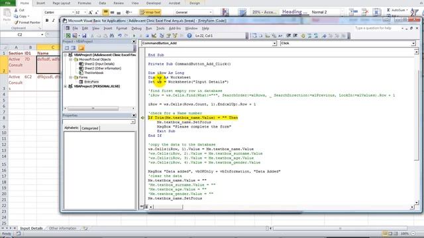
Task: Click Uncomment Block icon on Edit toolbar
Action: click(316, 36)
